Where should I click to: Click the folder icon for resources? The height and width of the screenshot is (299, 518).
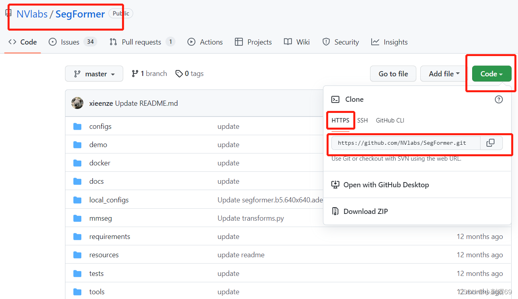(77, 255)
